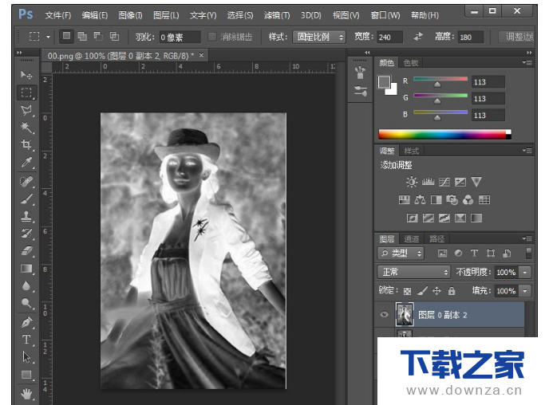Add a Color Balance adjustment
The image size is (545, 405).
pyautogui.click(x=420, y=200)
